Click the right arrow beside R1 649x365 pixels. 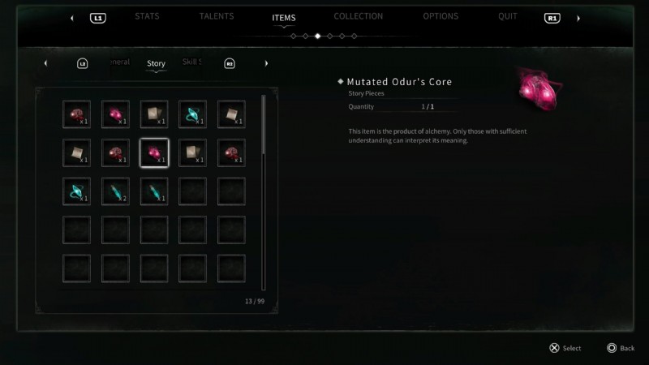(x=578, y=18)
